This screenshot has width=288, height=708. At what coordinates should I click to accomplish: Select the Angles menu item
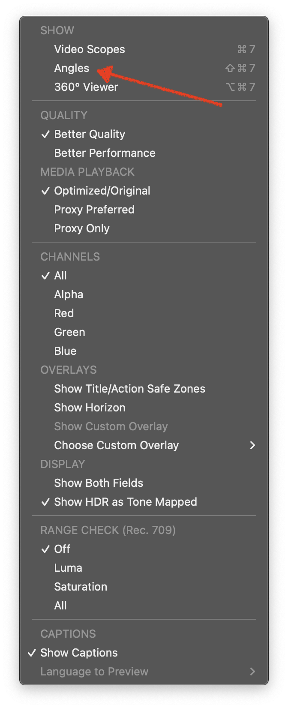(144, 68)
